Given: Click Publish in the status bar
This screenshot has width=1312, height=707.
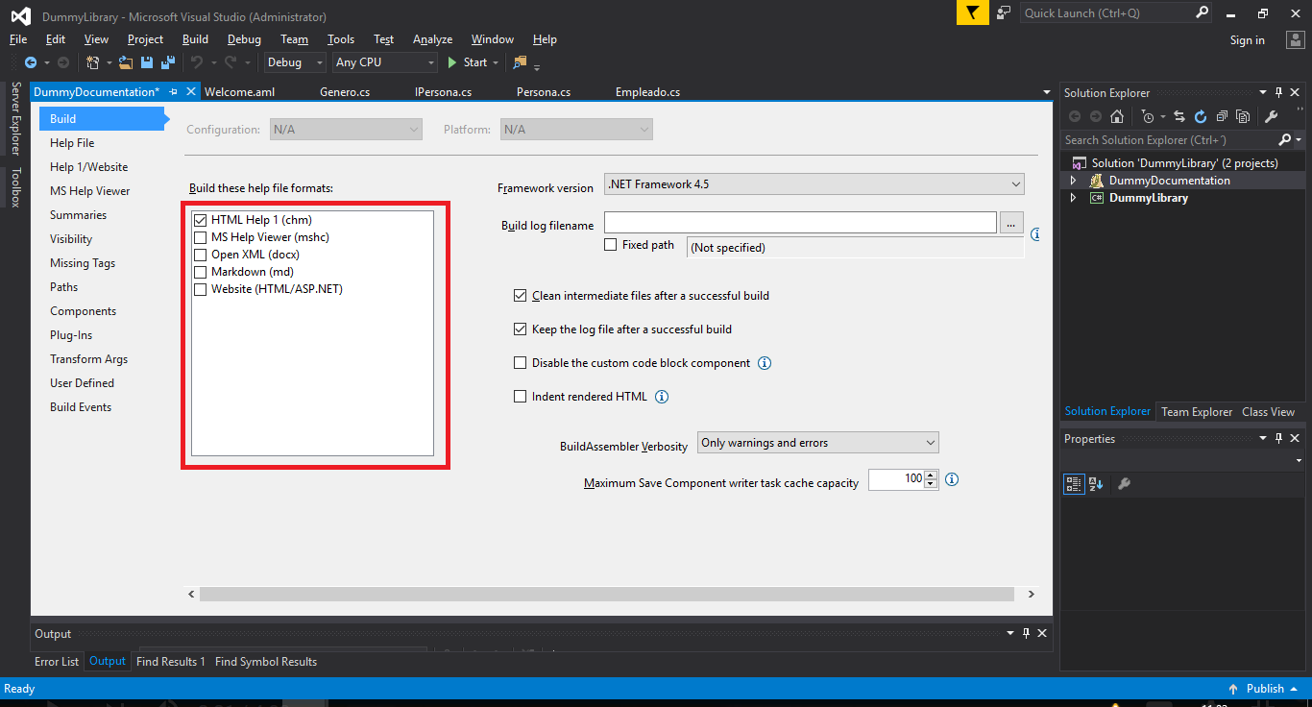Looking at the screenshot, I should click(1265, 689).
